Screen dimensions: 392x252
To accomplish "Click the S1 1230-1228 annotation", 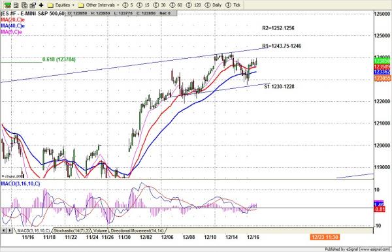I will pyautogui.click(x=279, y=86).
